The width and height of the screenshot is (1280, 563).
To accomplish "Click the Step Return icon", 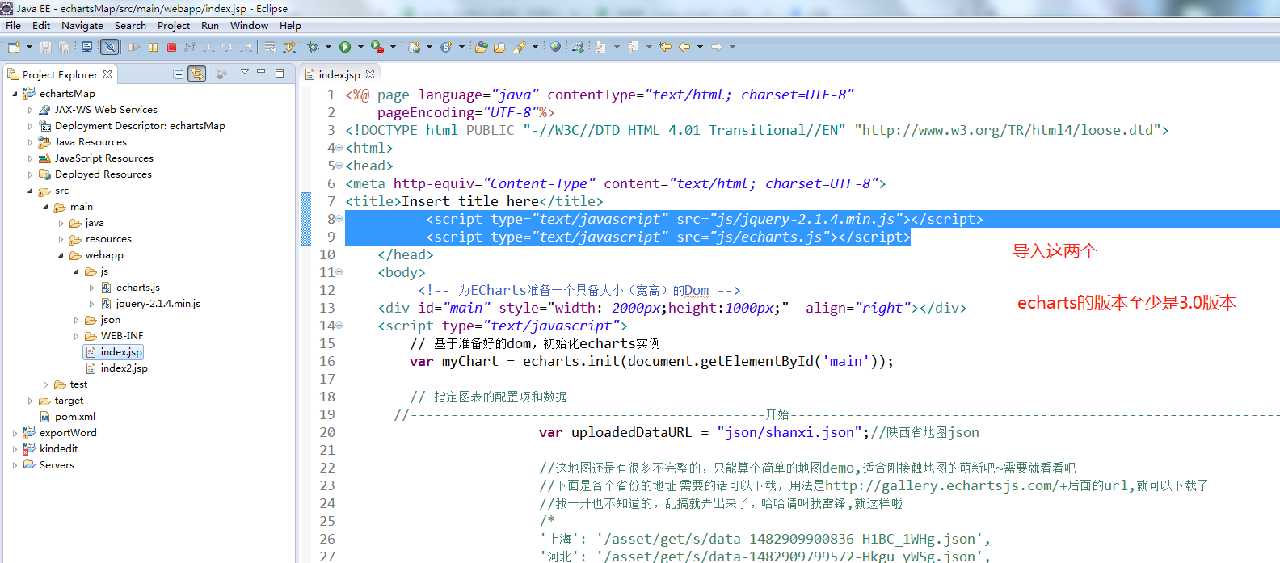I will click(x=246, y=47).
